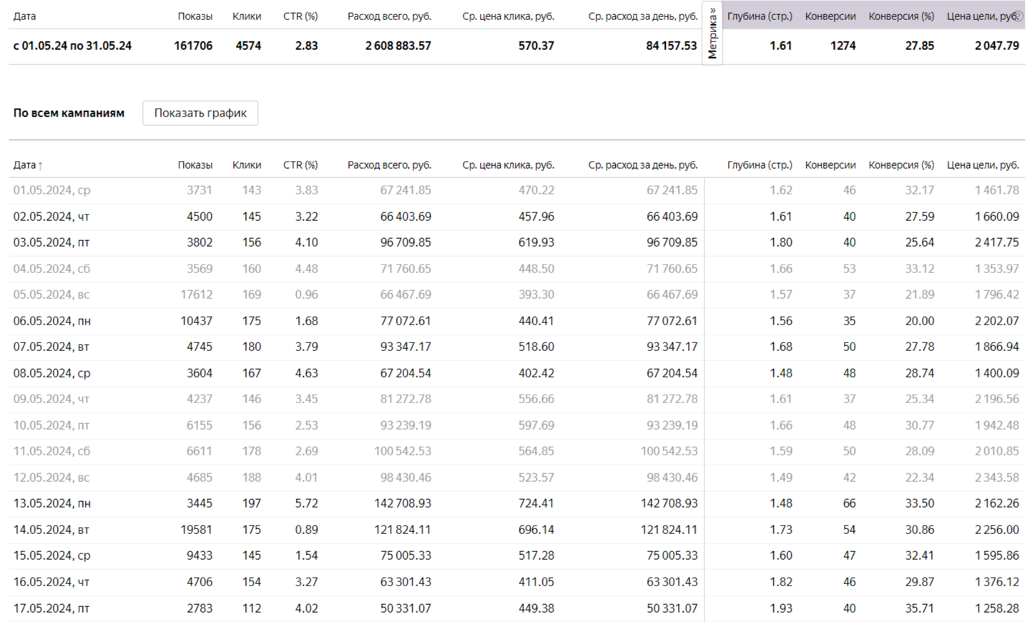1032x622 pixels.
Task: Select overall conversion rate 27.85
Action: pos(920,46)
